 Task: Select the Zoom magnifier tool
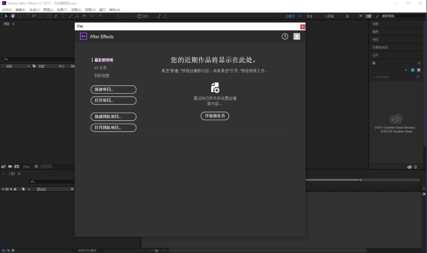click(x=19, y=16)
